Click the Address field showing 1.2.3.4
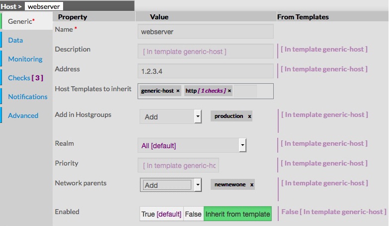This screenshot has width=389, height=226. 205,71
